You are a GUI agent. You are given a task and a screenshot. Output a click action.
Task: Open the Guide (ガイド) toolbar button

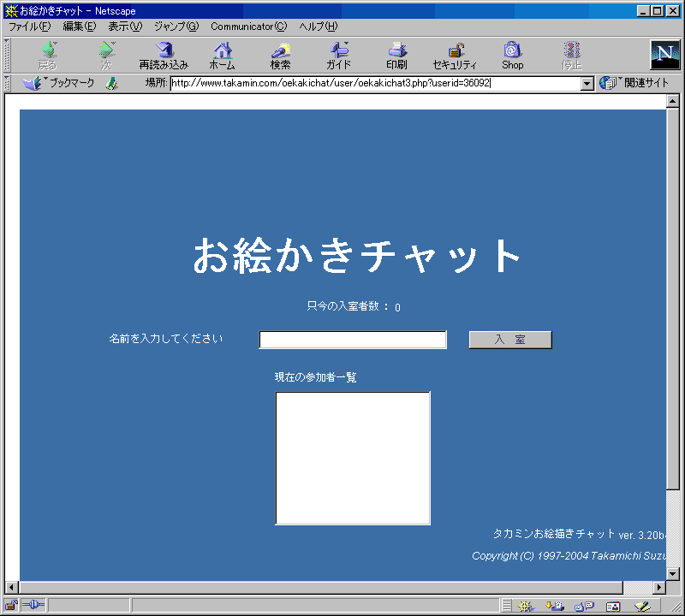pos(338,56)
